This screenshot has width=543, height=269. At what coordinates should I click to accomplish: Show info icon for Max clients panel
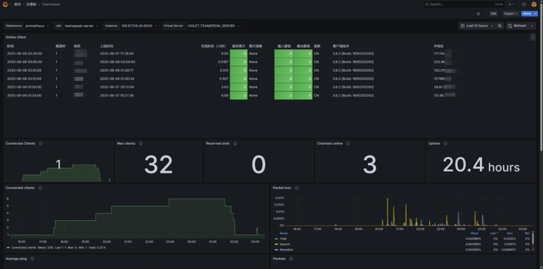coord(141,144)
